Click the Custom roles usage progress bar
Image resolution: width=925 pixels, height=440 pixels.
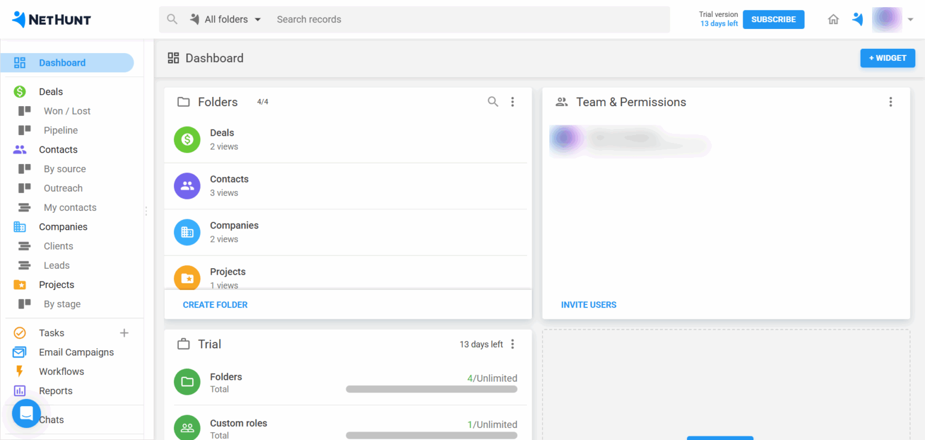(432, 435)
